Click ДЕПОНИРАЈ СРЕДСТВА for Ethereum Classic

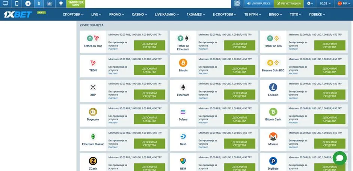click(149, 144)
